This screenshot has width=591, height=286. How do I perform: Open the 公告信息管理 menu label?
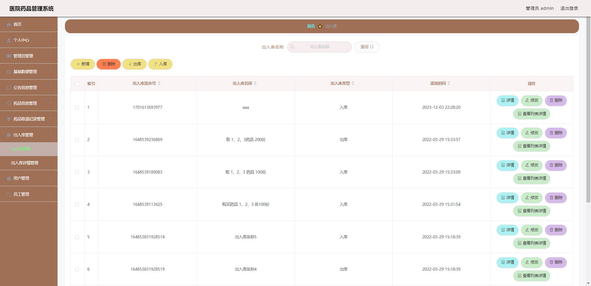click(25, 88)
